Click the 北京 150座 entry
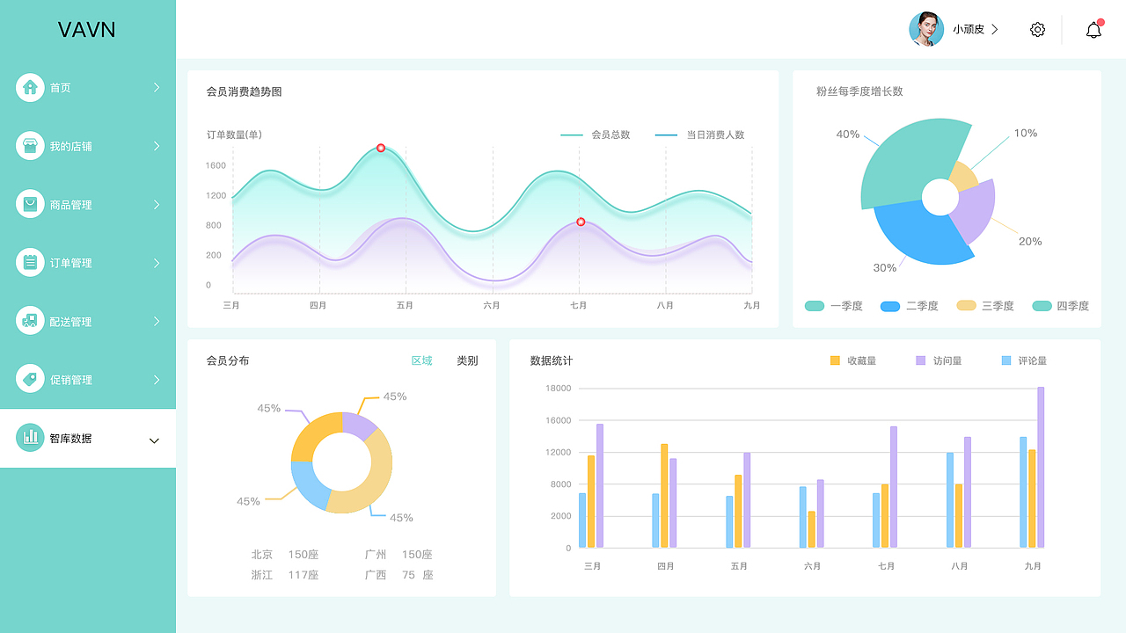 (x=284, y=555)
